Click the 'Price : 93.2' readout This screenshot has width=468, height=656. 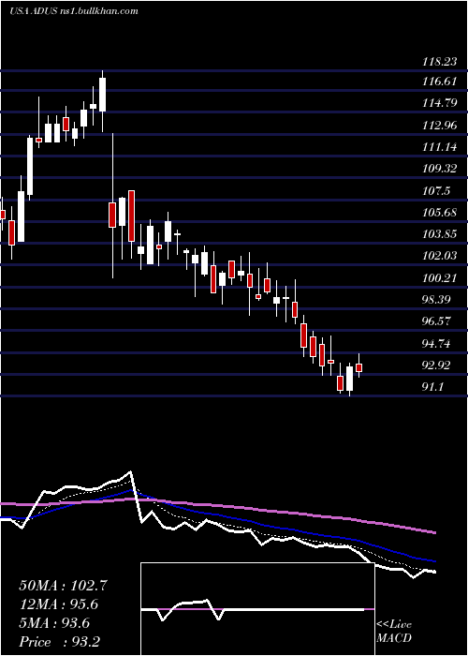click(59, 642)
